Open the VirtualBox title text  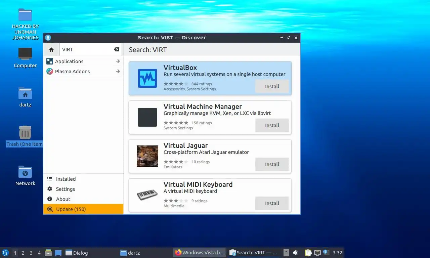click(180, 68)
